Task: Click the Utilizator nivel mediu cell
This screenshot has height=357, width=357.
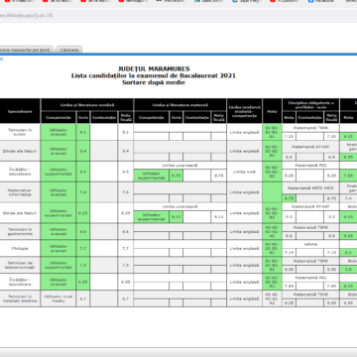Action: [59, 298]
